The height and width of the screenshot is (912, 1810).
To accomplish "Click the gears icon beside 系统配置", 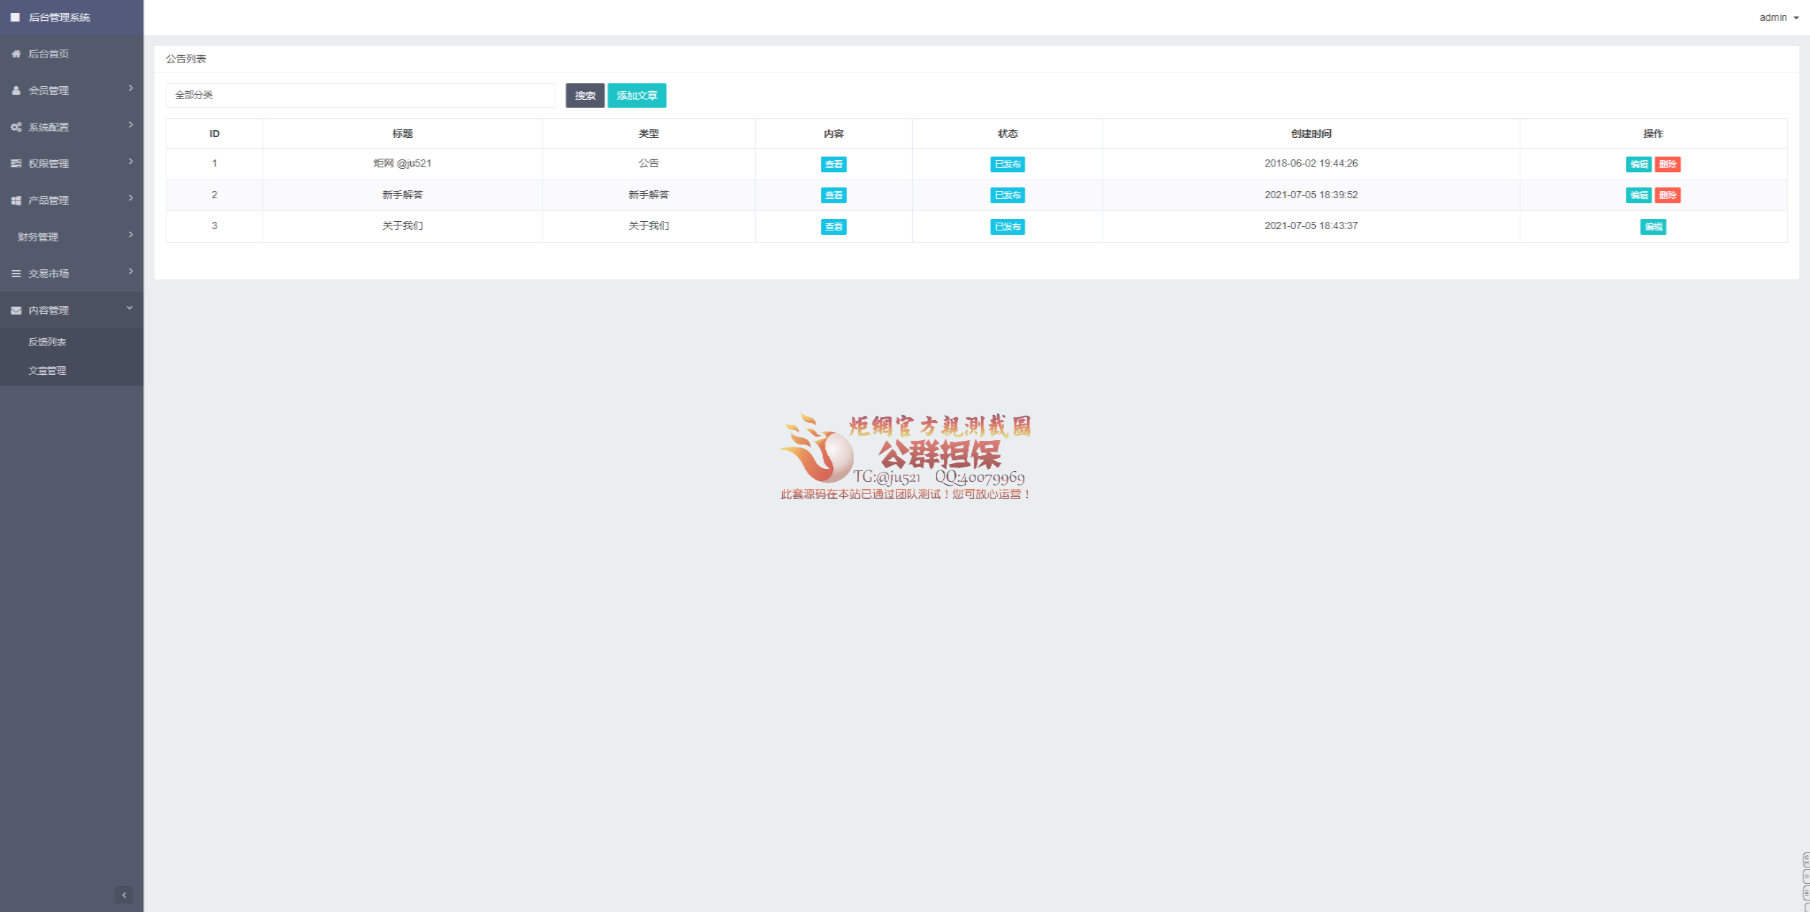I will [x=16, y=127].
